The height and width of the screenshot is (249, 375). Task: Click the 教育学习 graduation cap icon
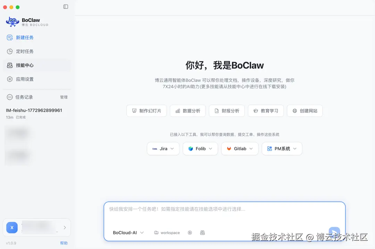256,111
